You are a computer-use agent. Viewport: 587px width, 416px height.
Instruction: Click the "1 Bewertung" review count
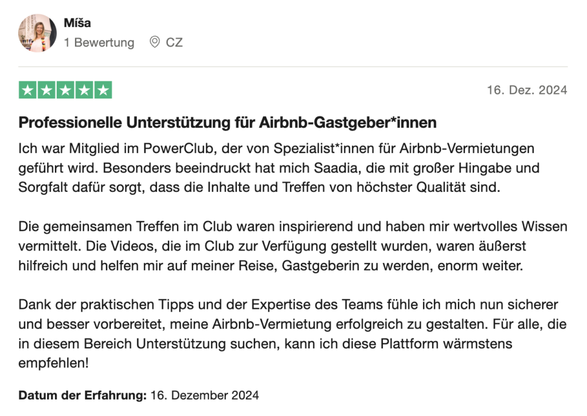[x=99, y=42]
